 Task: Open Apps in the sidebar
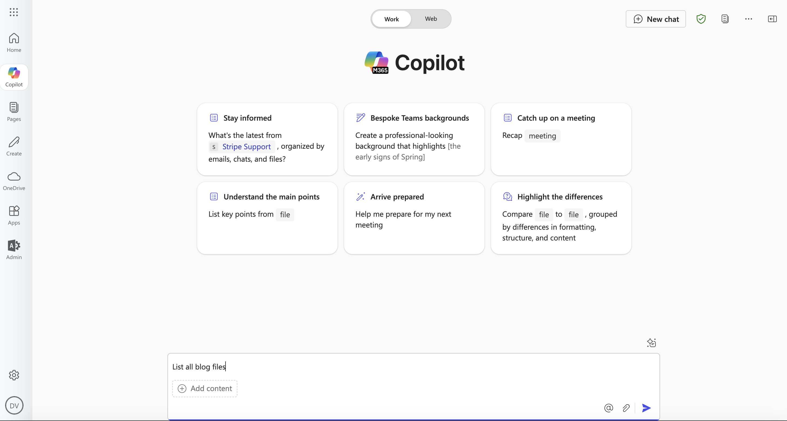click(14, 215)
